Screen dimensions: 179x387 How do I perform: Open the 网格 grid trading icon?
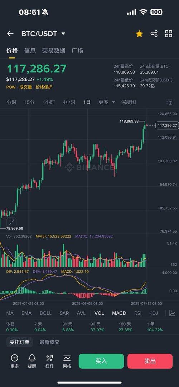(67, 358)
